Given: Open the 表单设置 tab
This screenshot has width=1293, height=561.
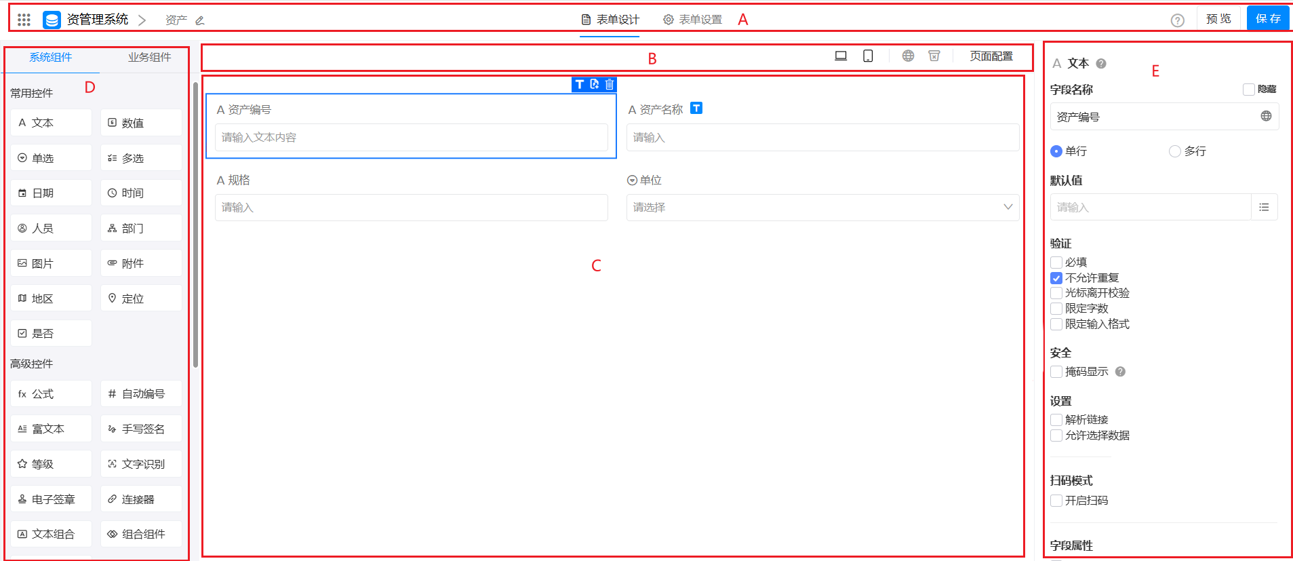Looking at the screenshot, I should 693,20.
